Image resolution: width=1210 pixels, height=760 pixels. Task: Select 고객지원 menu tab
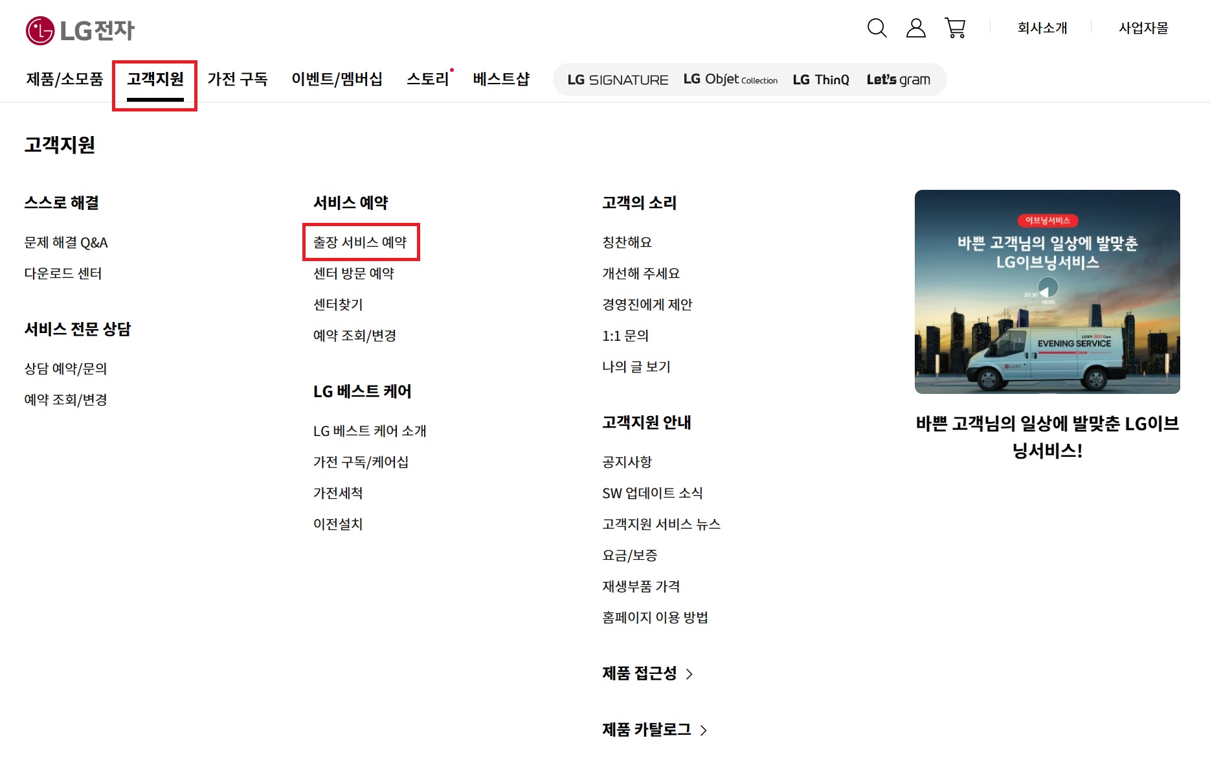pos(155,79)
